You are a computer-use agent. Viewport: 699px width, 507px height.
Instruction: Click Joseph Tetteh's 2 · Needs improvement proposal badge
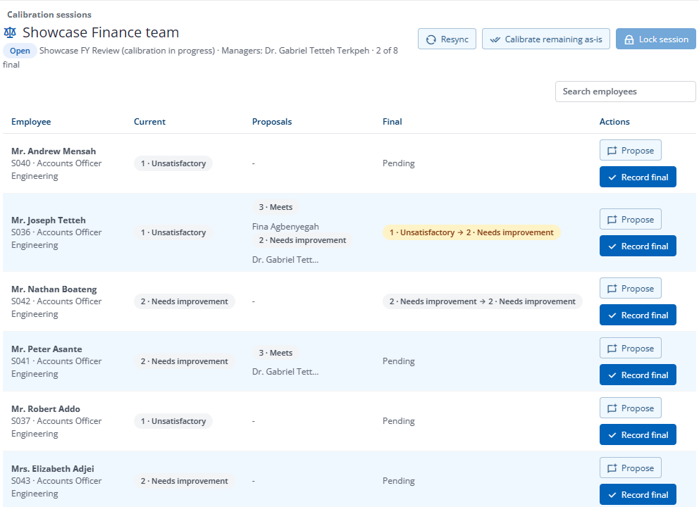(x=303, y=240)
